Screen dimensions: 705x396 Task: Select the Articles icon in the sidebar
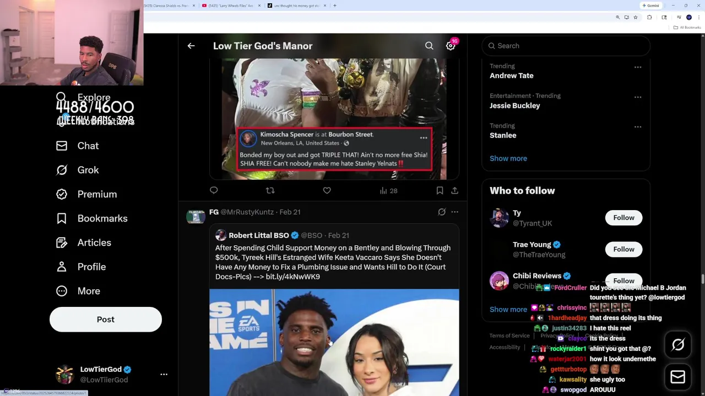coord(62,243)
